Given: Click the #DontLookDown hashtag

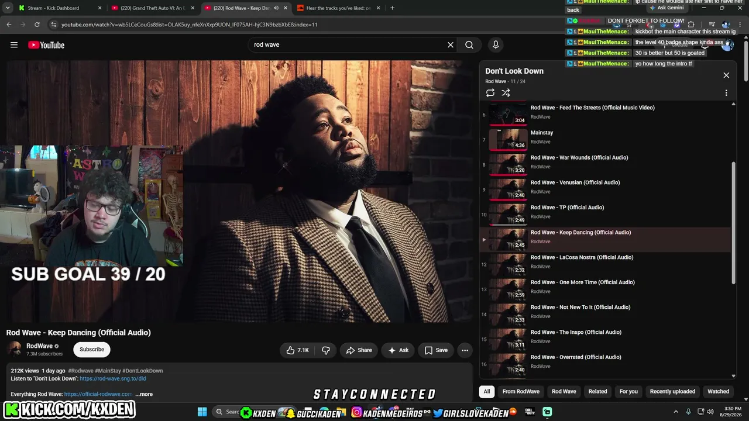Looking at the screenshot, I should pos(143,371).
